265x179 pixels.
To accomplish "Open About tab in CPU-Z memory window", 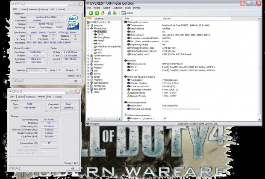I will 58,97.
